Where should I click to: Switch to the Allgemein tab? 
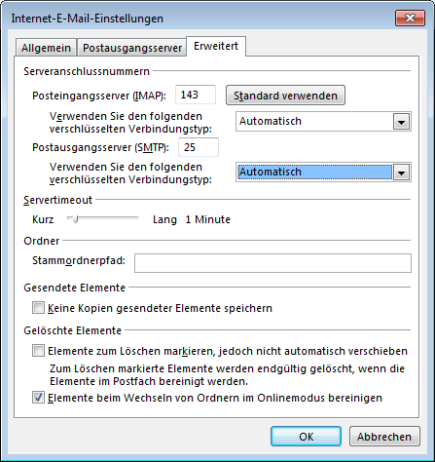46,48
